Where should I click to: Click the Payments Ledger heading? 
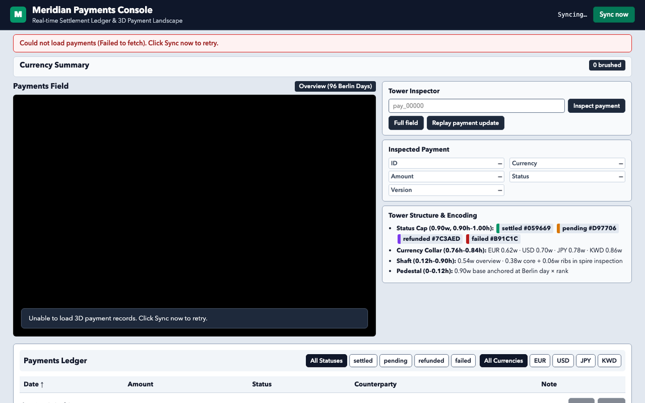pos(55,361)
